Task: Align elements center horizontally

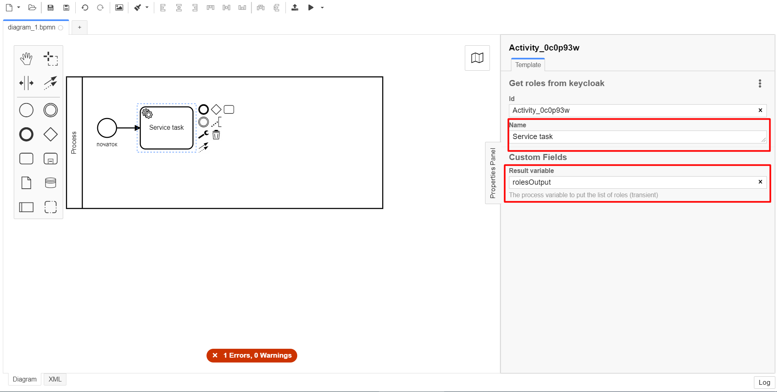Action: [179, 8]
